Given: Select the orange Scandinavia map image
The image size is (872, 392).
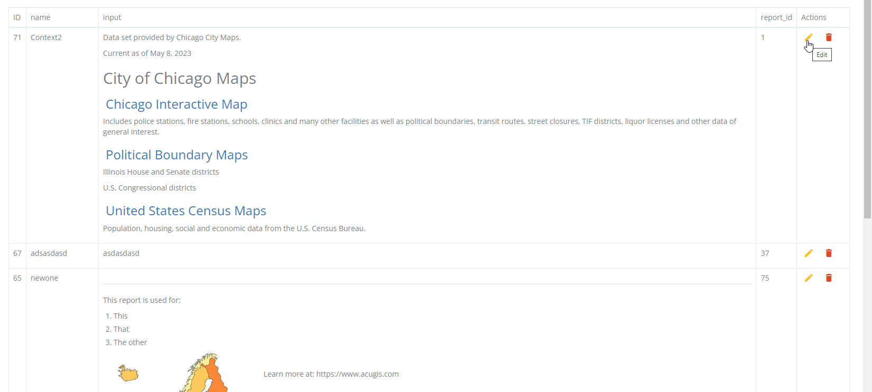Looking at the screenshot, I should [x=206, y=372].
